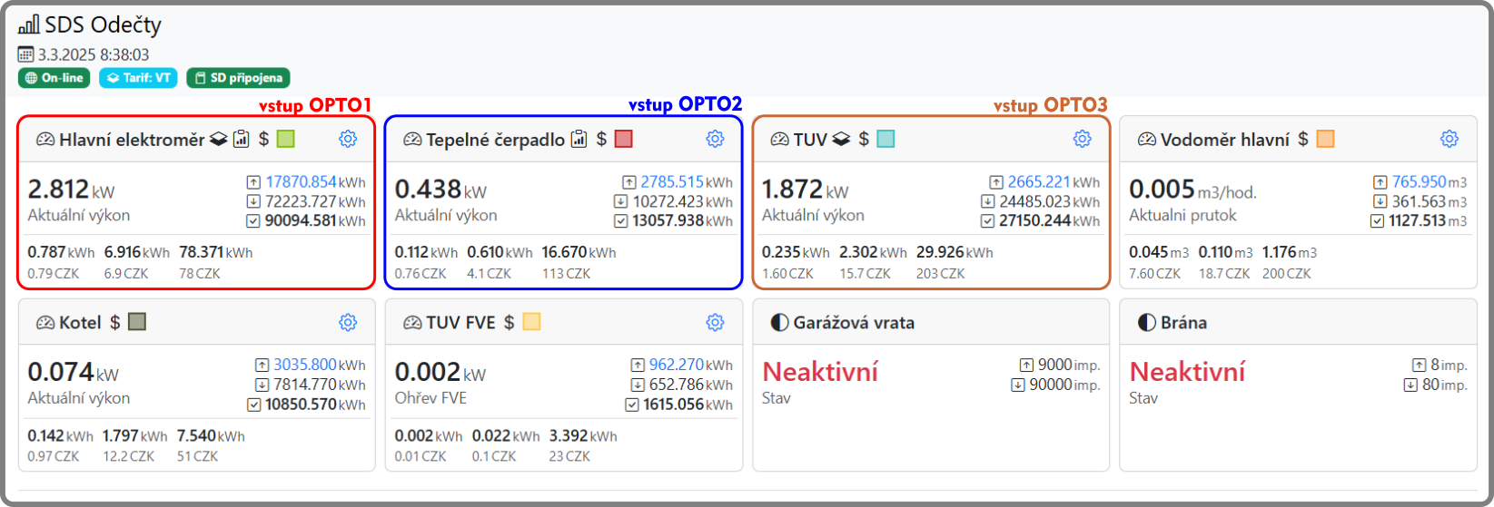Screen dimensions: 1494x507
Task: Toggle checkbox beside 90094.581 kWh total
Action: [253, 220]
